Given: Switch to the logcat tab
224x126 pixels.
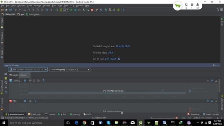Looking at the screenshot, I should 13,75.
